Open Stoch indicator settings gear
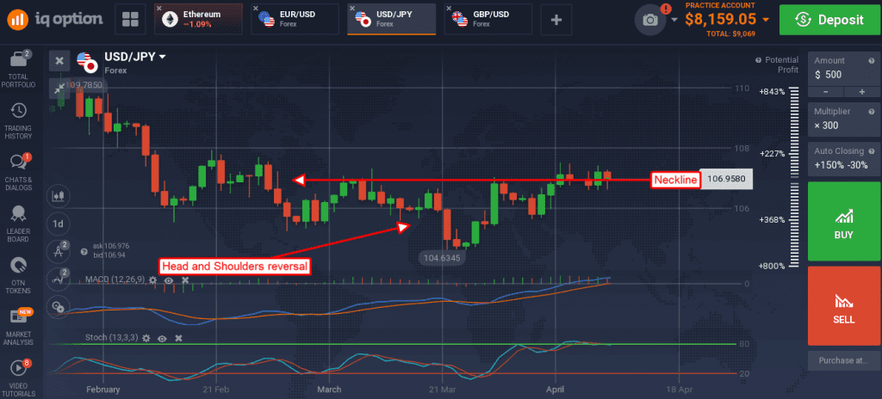The height and width of the screenshot is (399, 882). [146, 338]
